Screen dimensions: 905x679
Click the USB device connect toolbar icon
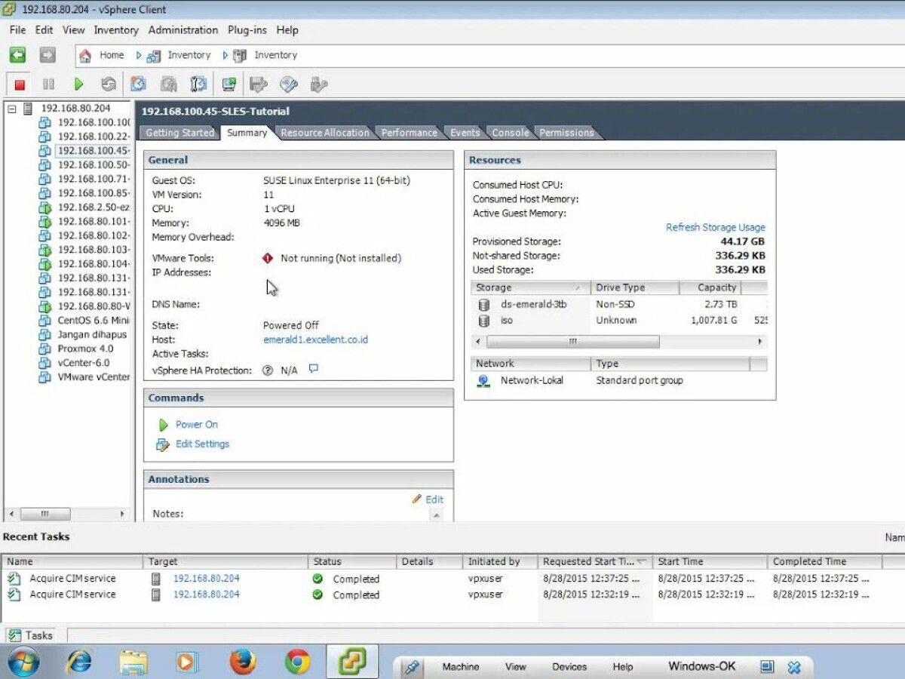coord(319,84)
